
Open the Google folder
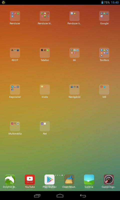coord(104,16)
